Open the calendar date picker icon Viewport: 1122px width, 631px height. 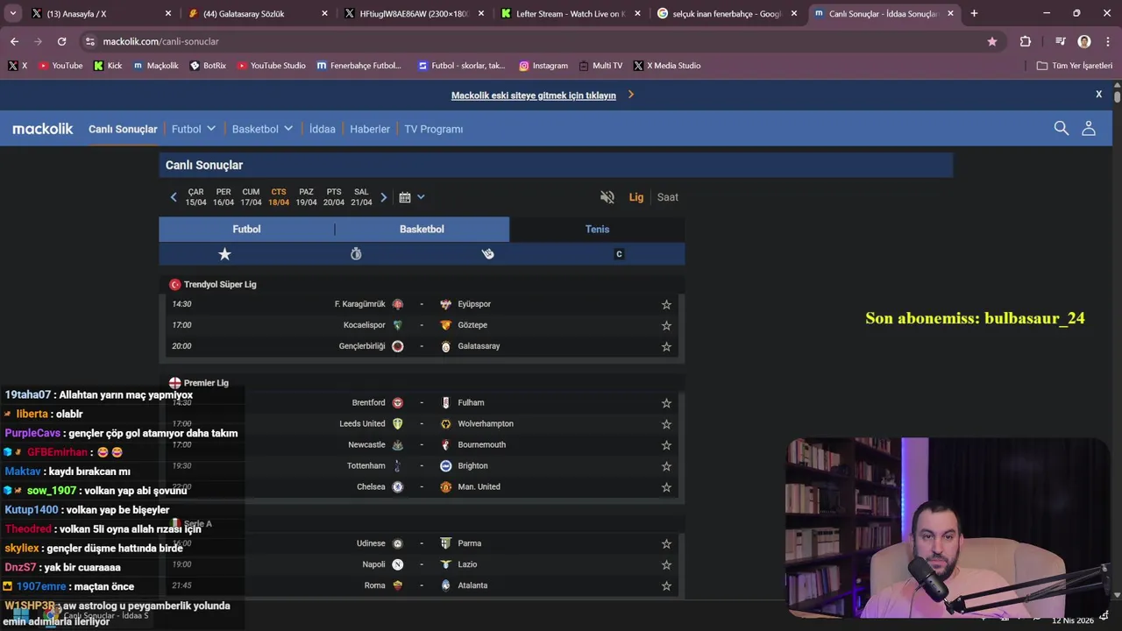[x=405, y=197]
